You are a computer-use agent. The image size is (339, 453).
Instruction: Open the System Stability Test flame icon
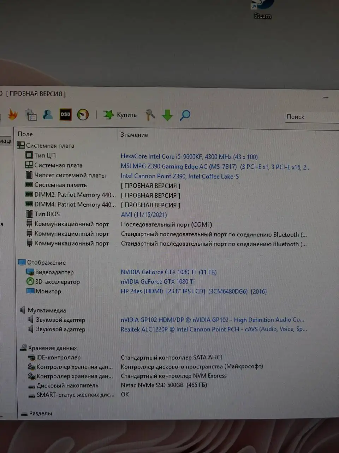pyautogui.click(x=13, y=114)
